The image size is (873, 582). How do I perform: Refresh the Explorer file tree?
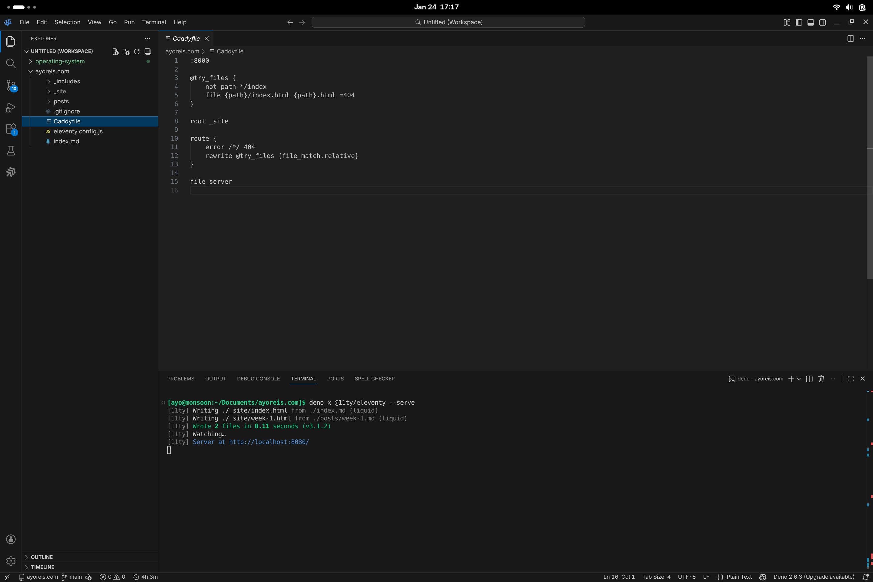(x=137, y=52)
